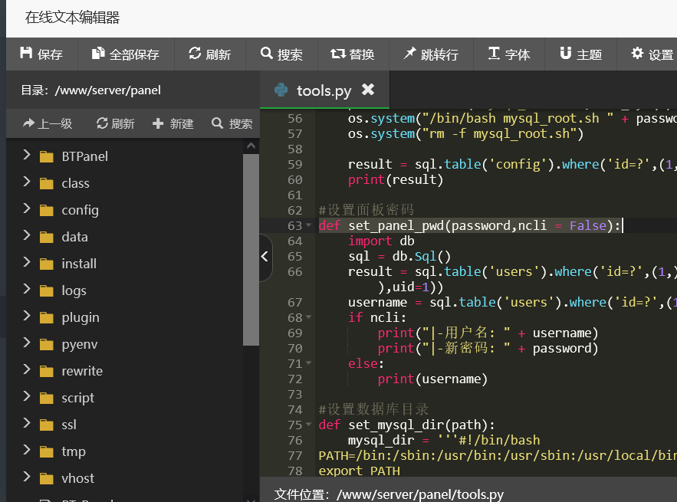Go up one directory with 上一级

[x=48, y=123]
